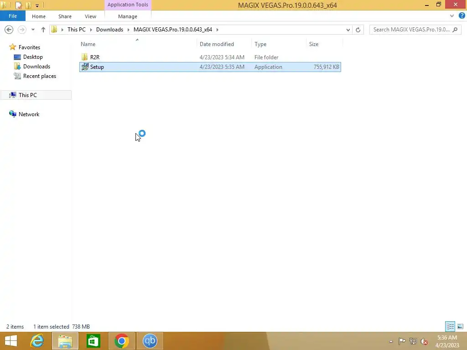
Task: Open the Windows Start button
Action: tap(11, 341)
